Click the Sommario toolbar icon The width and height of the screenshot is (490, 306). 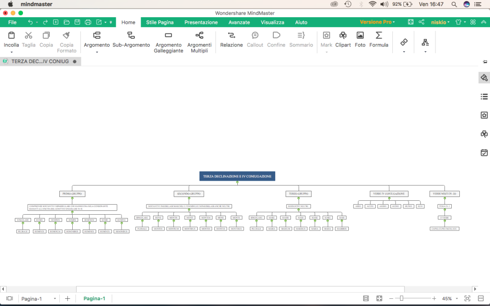pyautogui.click(x=301, y=40)
